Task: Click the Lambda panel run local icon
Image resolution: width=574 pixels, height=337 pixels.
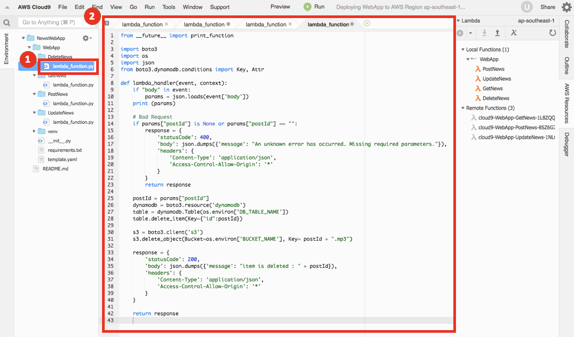Action: tap(460, 33)
